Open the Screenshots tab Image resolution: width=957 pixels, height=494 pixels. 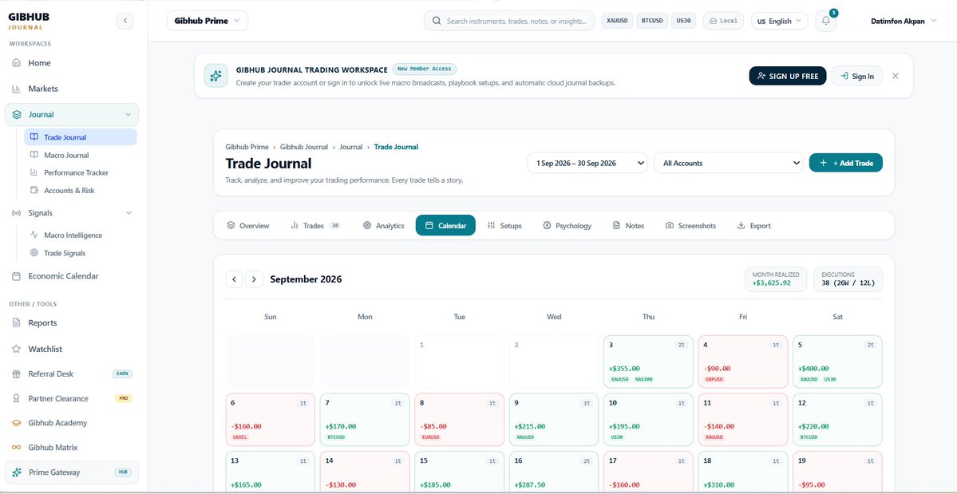point(690,226)
